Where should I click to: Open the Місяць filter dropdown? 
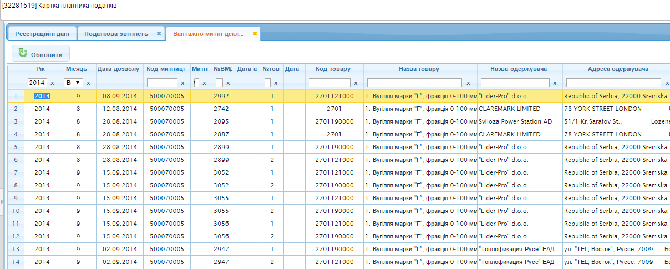tap(74, 83)
